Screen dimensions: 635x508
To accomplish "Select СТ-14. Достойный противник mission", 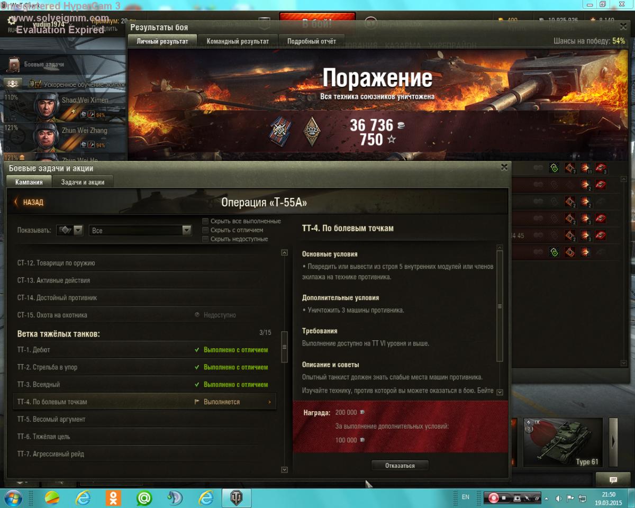I will pyautogui.click(x=144, y=298).
